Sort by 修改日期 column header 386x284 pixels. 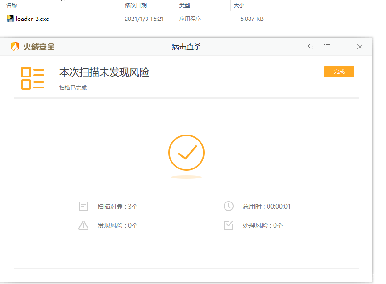point(136,5)
